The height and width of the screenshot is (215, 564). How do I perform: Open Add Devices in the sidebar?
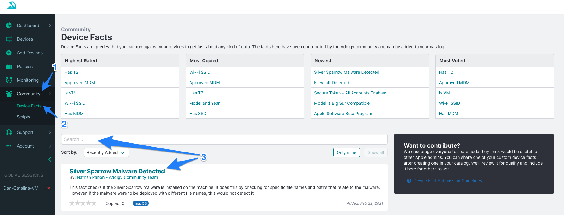30,53
